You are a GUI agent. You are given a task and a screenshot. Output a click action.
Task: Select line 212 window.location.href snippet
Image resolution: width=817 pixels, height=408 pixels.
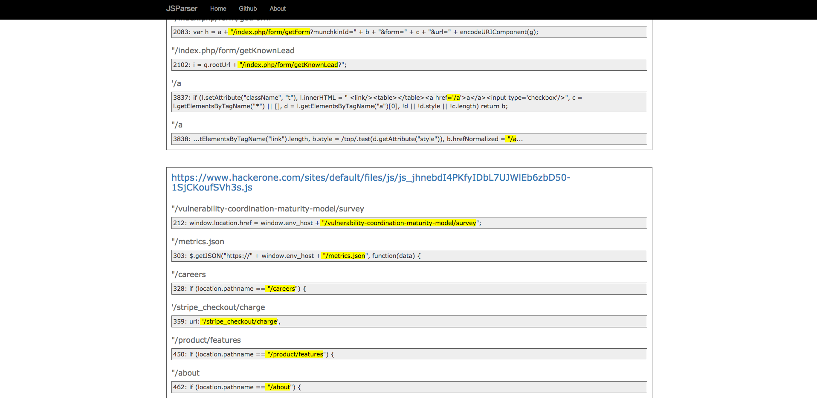pos(409,223)
